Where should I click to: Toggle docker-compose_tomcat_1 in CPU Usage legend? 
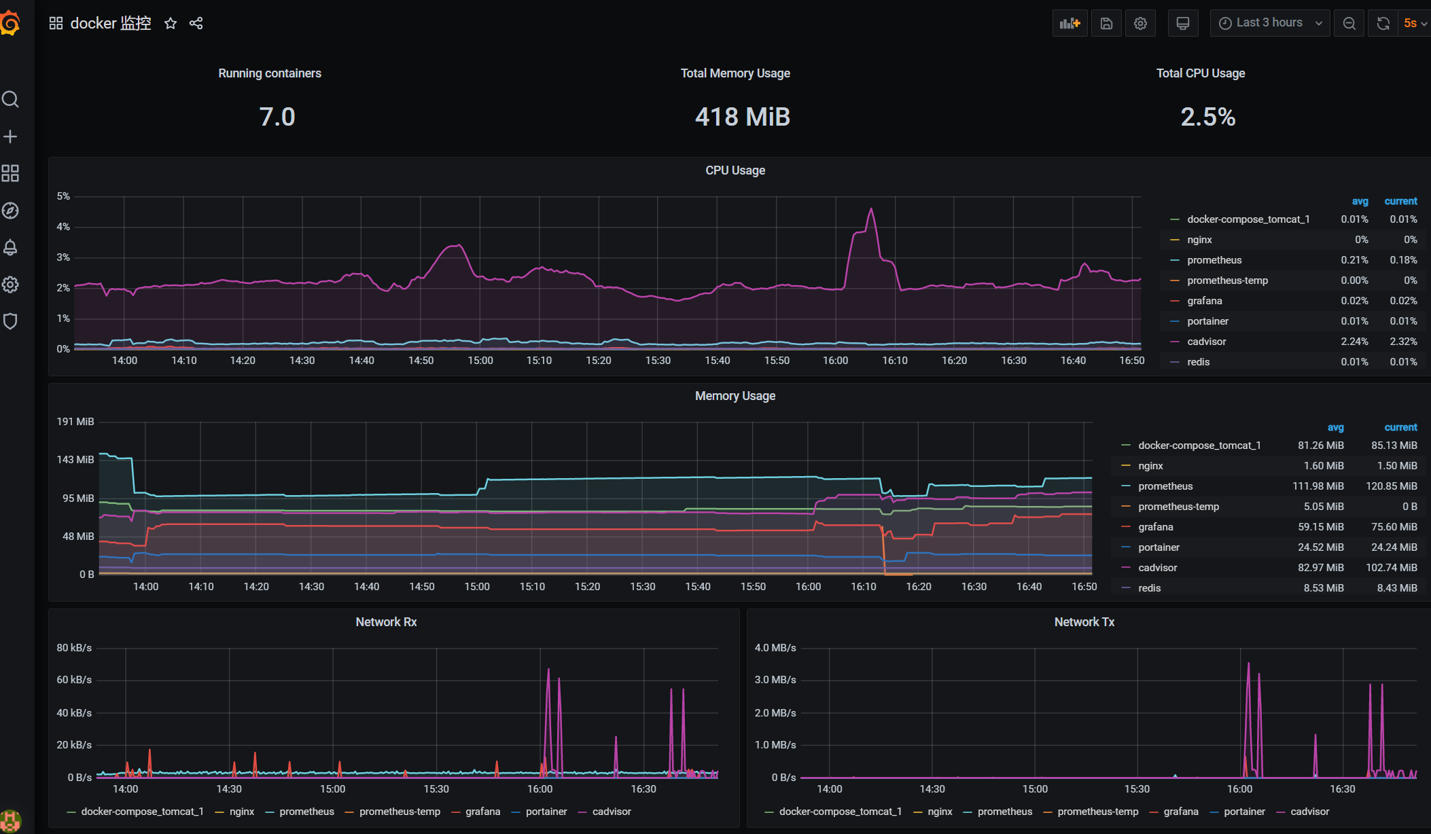[x=1248, y=219]
